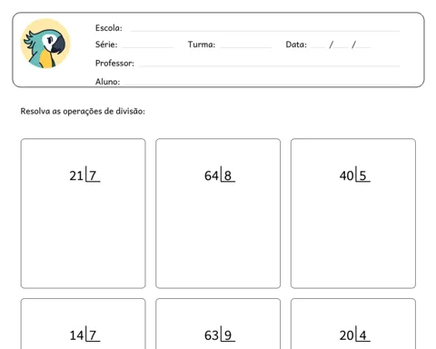Click the blue macaw parrot logo
This screenshot has width=436, height=349.
[x=45, y=44]
